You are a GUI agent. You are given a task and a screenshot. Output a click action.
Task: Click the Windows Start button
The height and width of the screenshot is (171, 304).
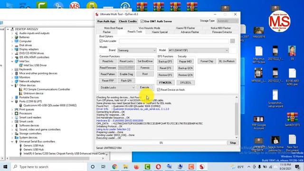pyautogui.click(x=5, y=167)
